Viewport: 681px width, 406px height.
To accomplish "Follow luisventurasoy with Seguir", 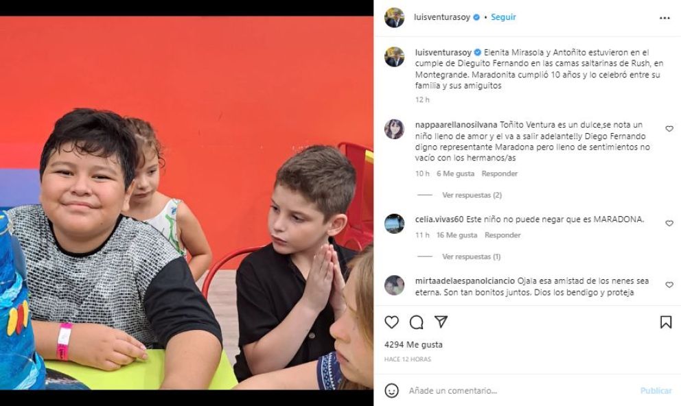I will 503,17.
